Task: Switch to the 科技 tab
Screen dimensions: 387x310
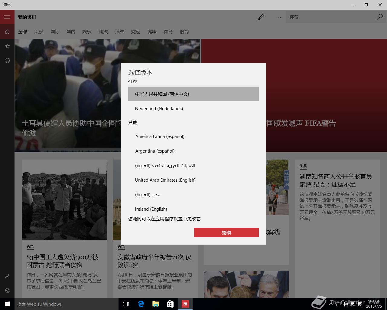Action: pyautogui.click(x=103, y=31)
